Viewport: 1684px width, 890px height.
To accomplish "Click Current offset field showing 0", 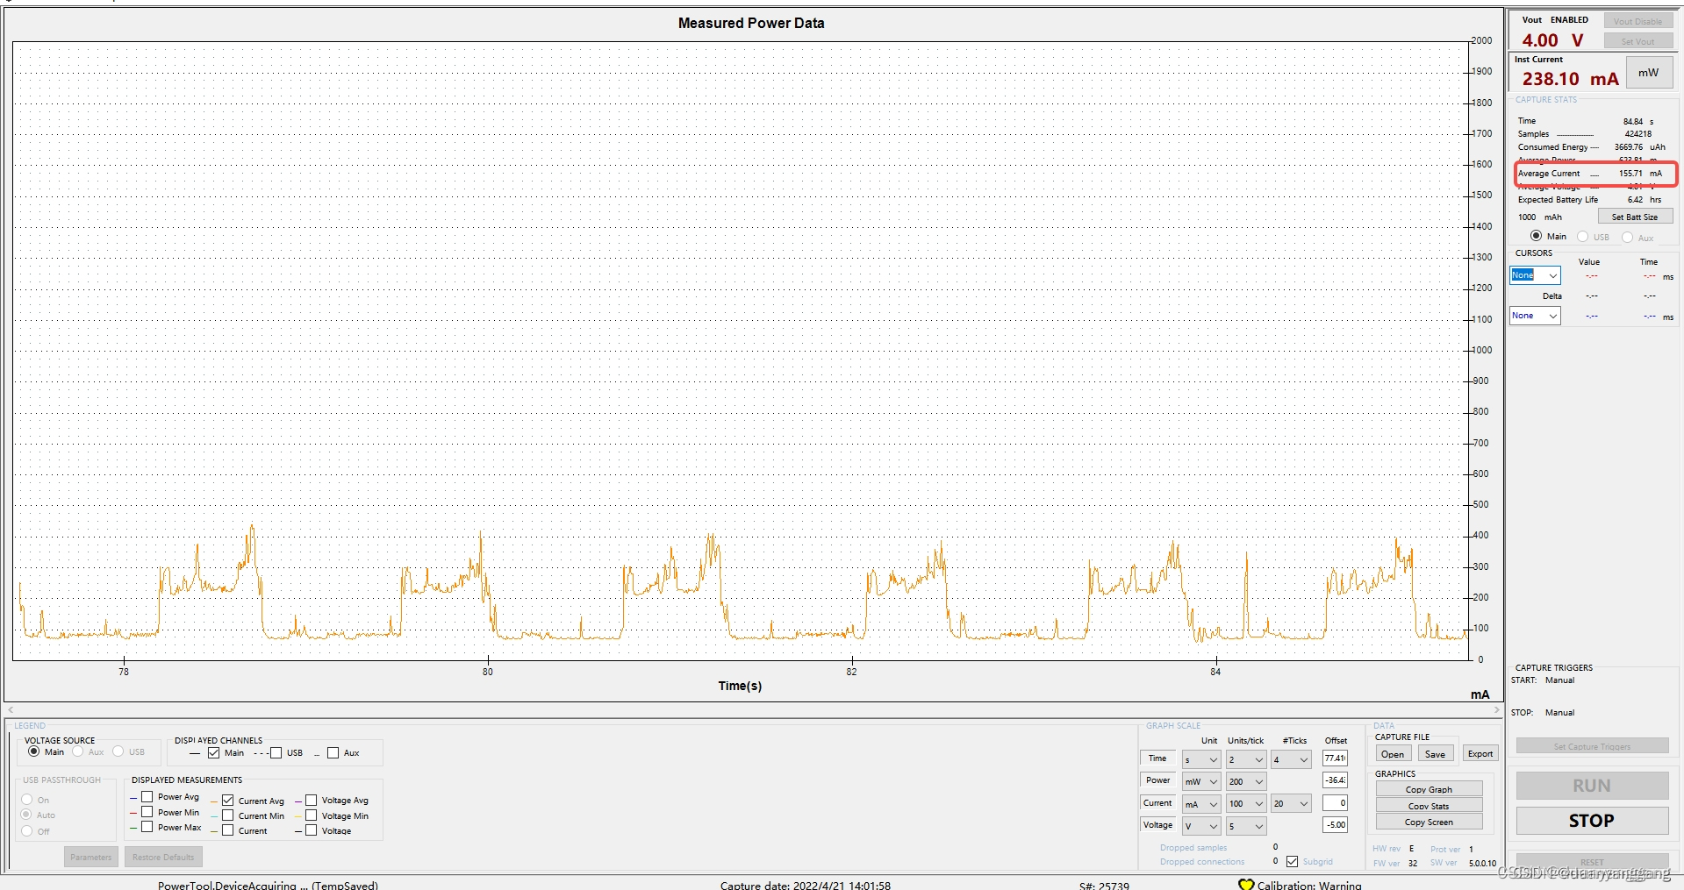I will click(x=1335, y=803).
